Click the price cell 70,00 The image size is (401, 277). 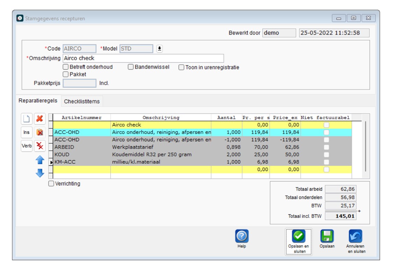click(x=256, y=147)
